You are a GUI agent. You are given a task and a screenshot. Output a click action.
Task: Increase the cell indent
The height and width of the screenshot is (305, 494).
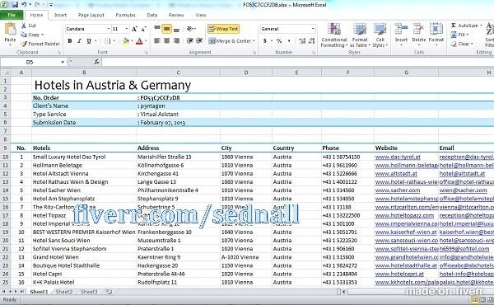(199, 40)
